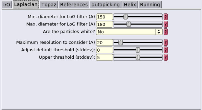Click the Max. diameter field showing 180

coord(105,24)
